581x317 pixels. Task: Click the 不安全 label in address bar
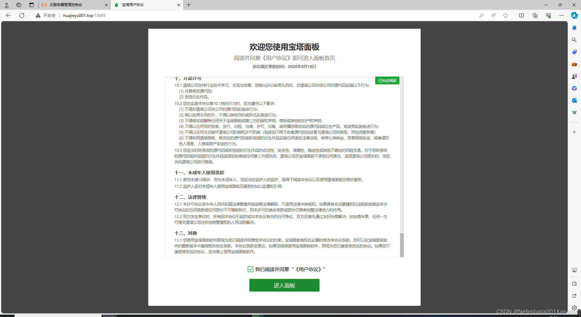point(49,15)
